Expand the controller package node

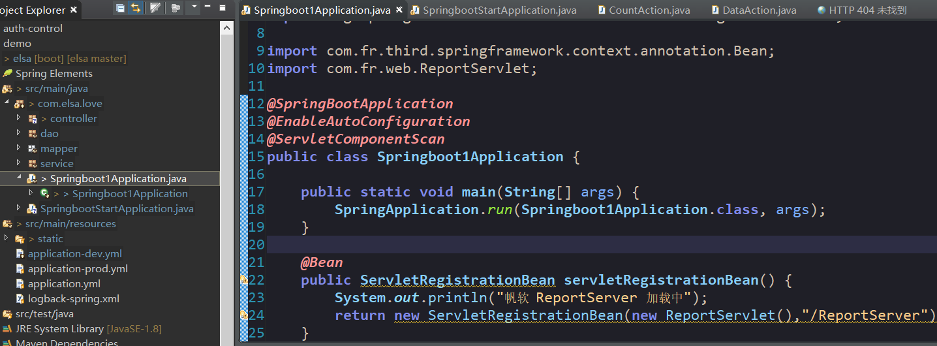19,118
